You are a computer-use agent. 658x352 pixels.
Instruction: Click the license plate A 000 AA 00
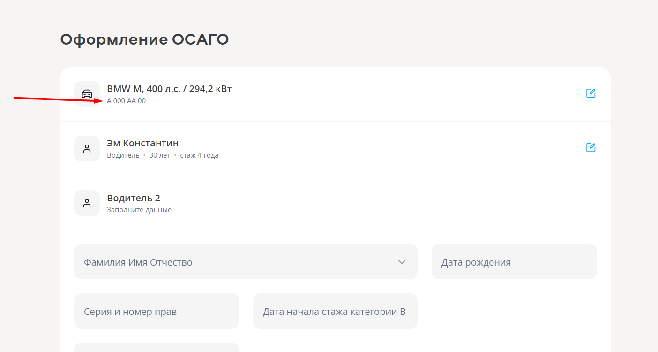pyautogui.click(x=126, y=101)
